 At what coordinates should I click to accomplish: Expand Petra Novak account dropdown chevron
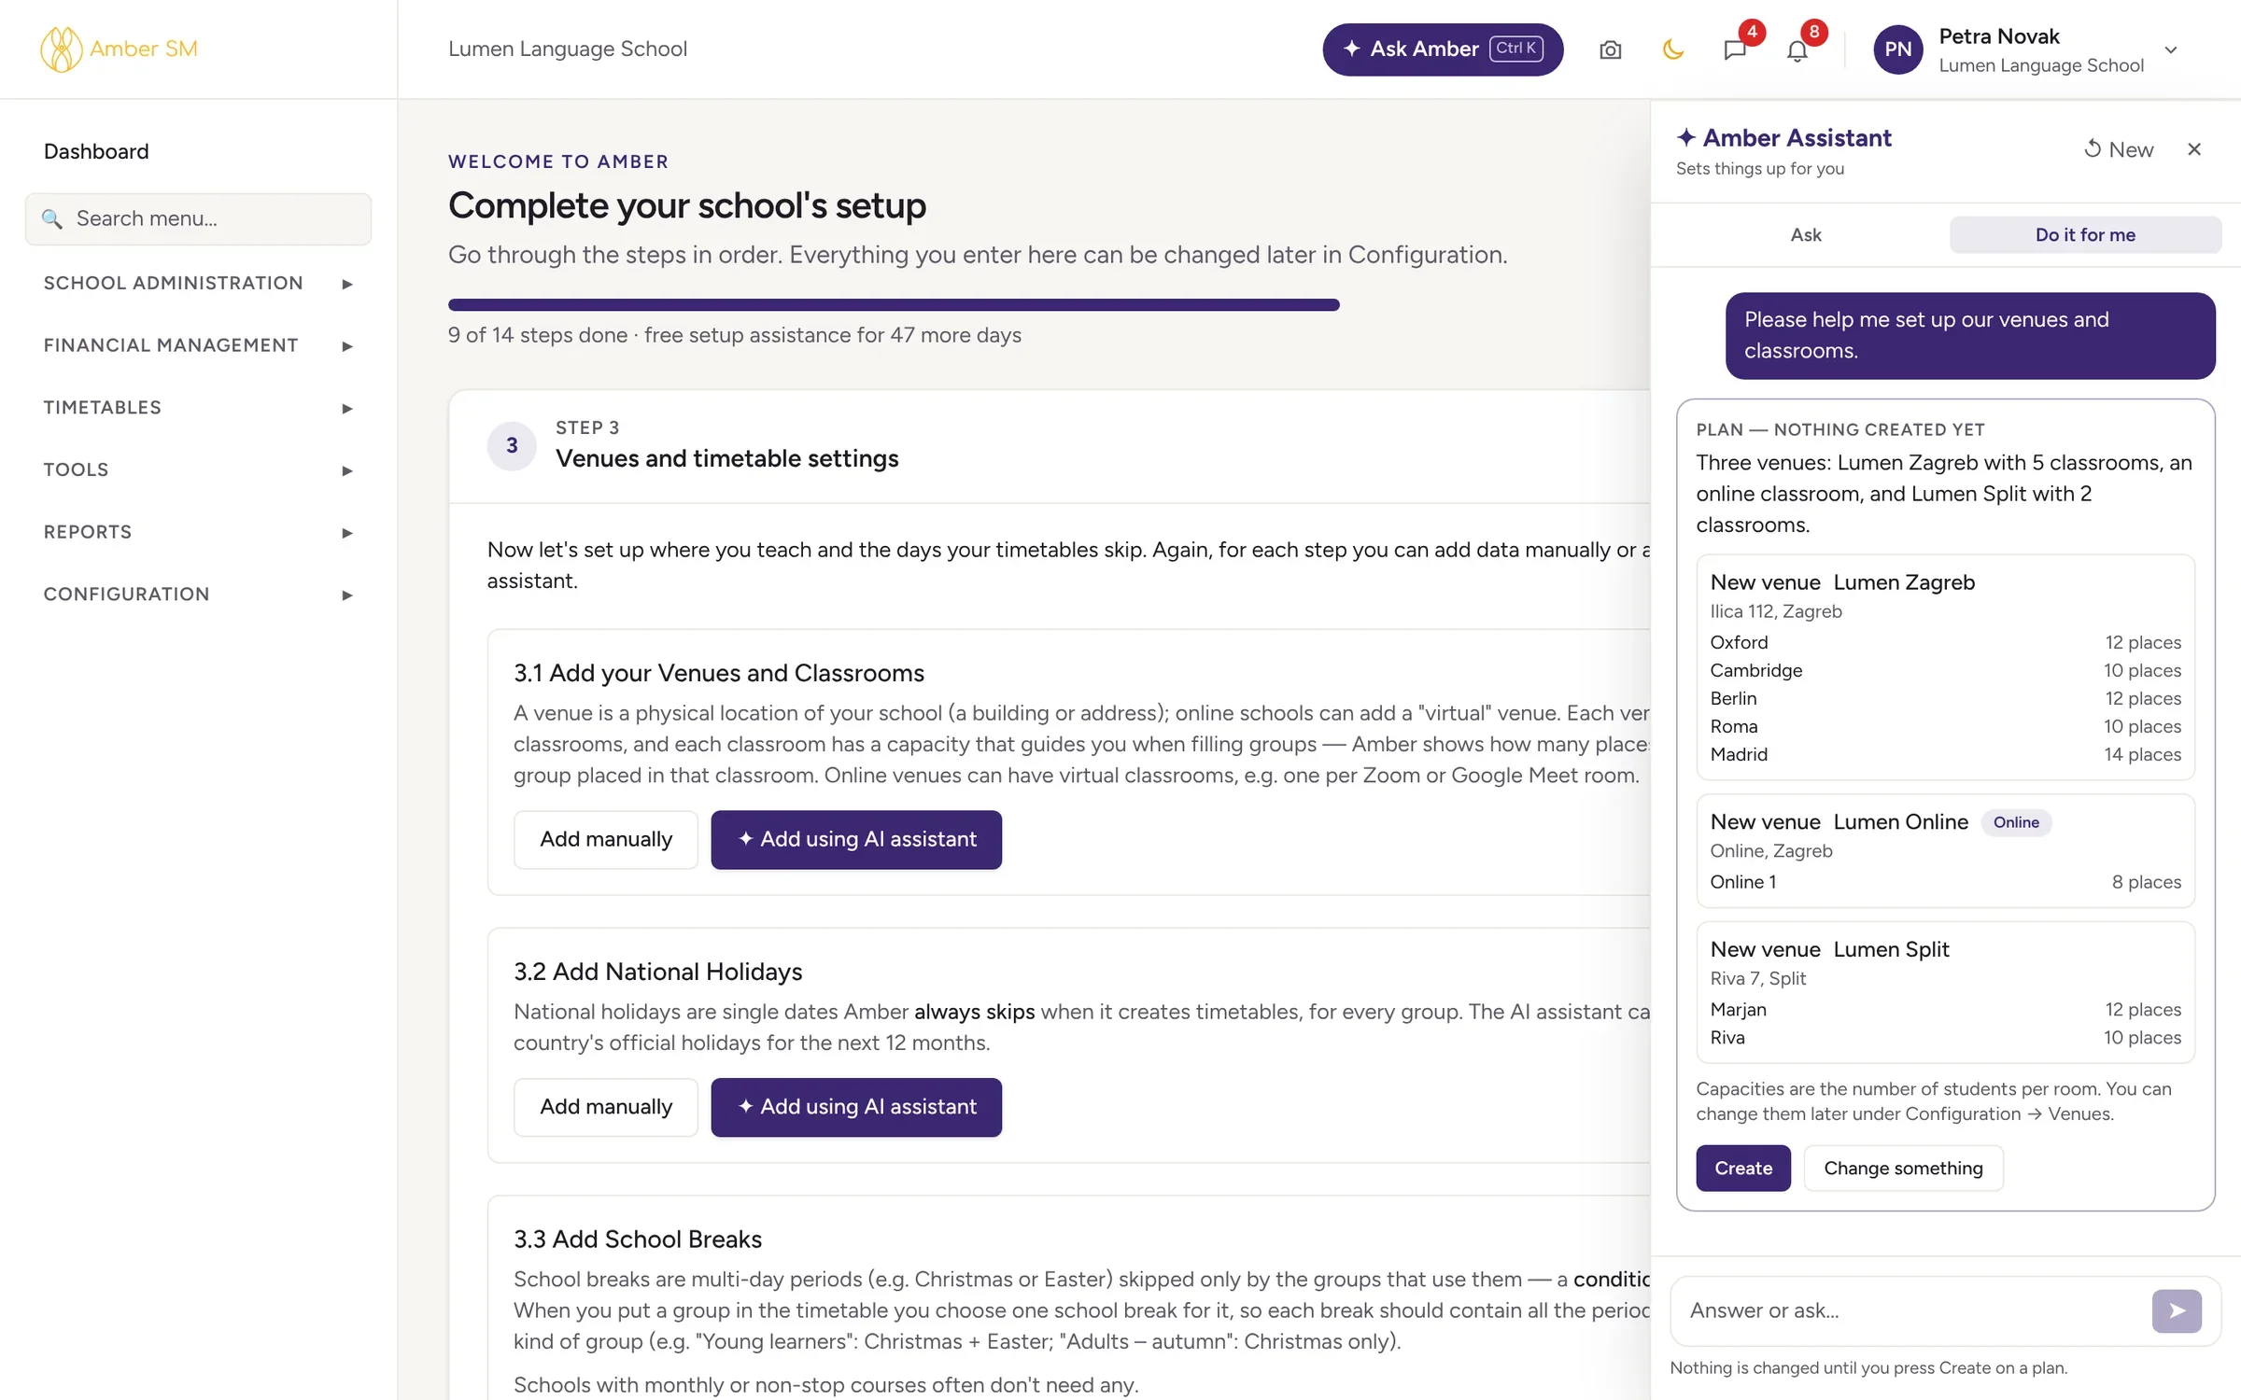pyautogui.click(x=2171, y=49)
